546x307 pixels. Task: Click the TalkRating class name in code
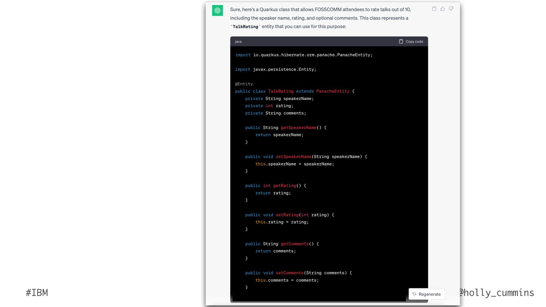281,91
